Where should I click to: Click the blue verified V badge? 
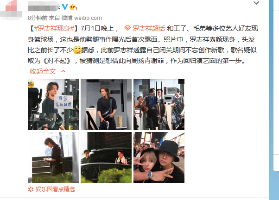pyautogui.click(x=64, y=7)
